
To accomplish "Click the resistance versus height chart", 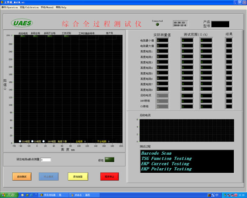I will [68, 89].
